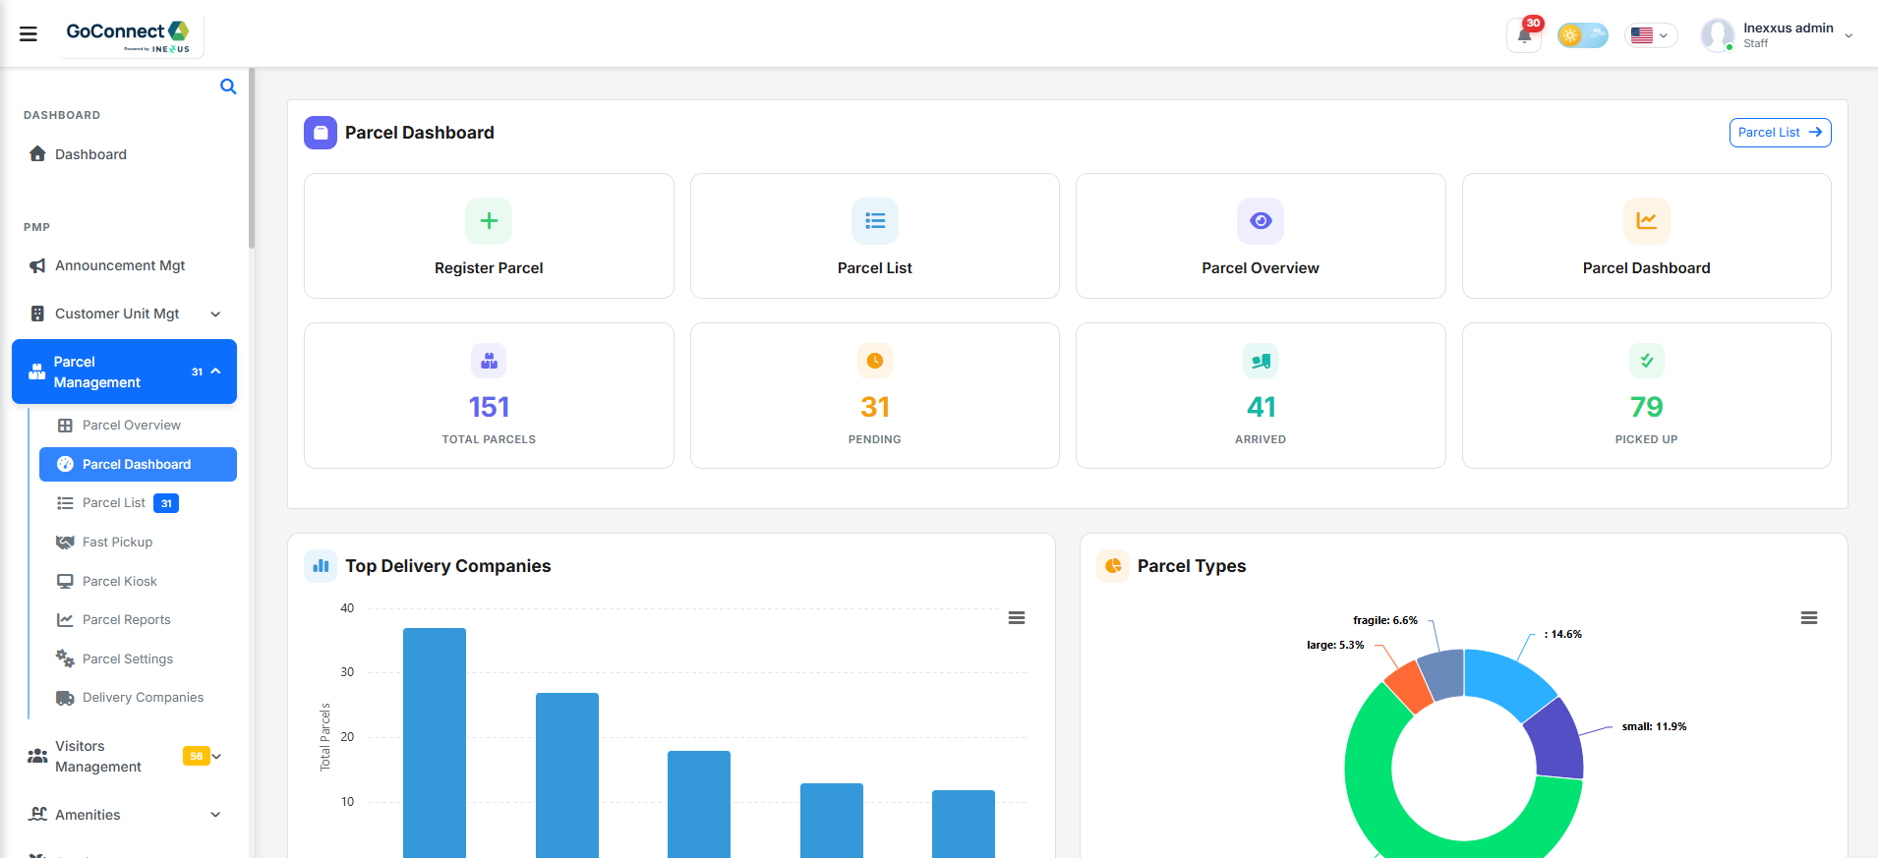
Task: Click the Customer Unit Mgt building icon
Action: point(37,314)
